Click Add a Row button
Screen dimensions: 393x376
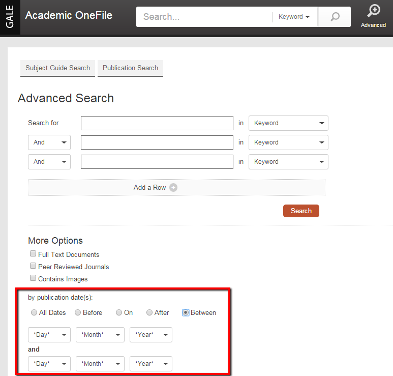coord(176,187)
